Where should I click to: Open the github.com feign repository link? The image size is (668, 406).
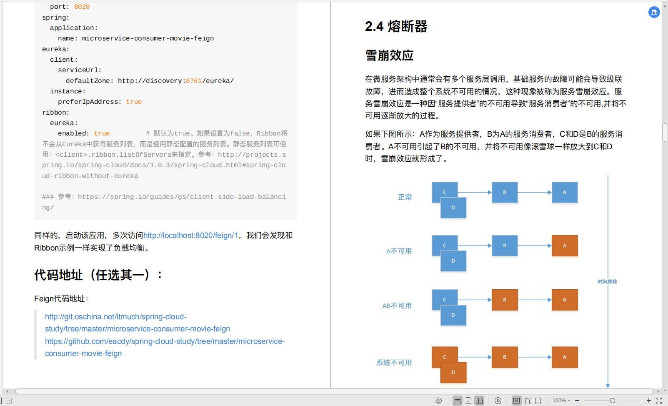tap(165, 341)
